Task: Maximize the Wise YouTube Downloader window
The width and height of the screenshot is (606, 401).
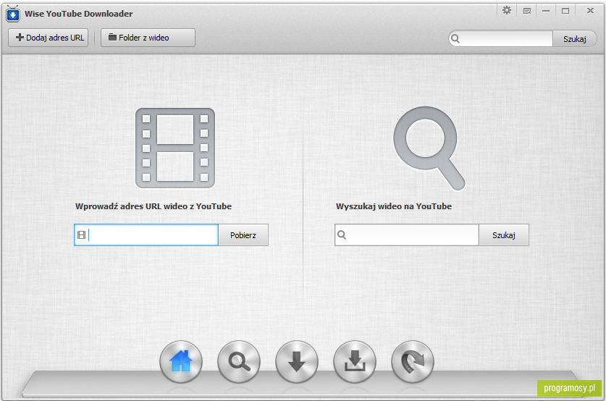Action: pyautogui.click(x=565, y=11)
